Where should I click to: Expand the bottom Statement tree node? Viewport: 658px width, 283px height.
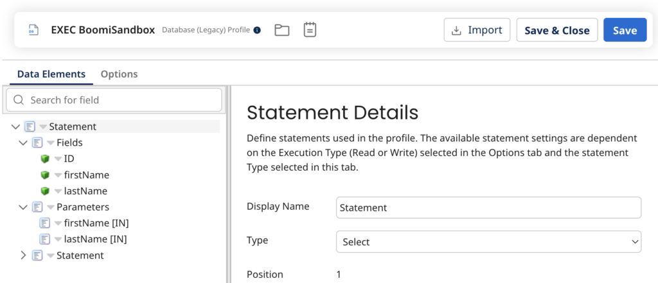pyautogui.click(x=23, y=255)
